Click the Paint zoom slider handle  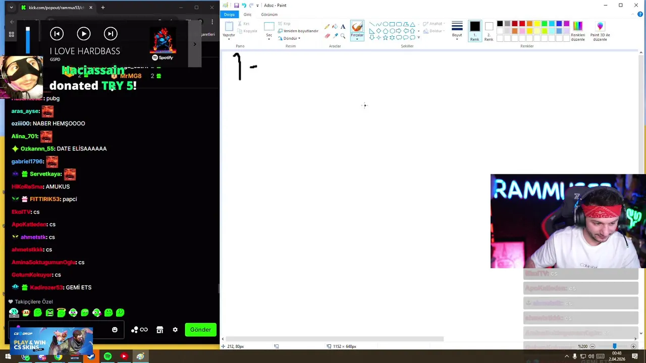614,346
